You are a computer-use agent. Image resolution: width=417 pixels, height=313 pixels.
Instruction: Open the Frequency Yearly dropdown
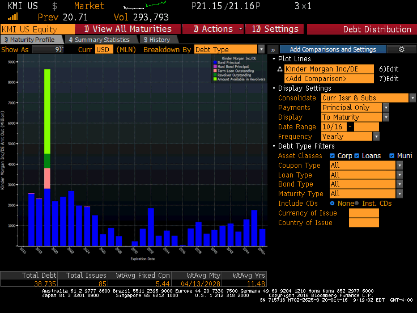click(x=376, y=137)
